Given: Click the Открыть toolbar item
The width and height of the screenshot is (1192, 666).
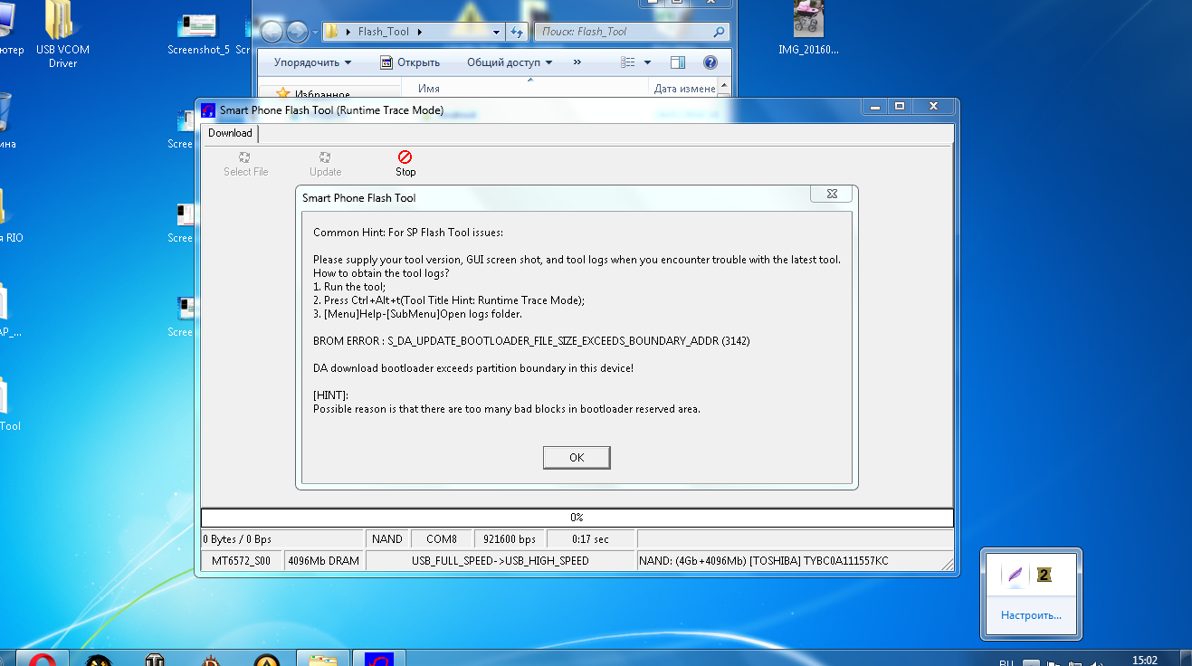Looking at the screenshot, I should [x=410, y=62].
